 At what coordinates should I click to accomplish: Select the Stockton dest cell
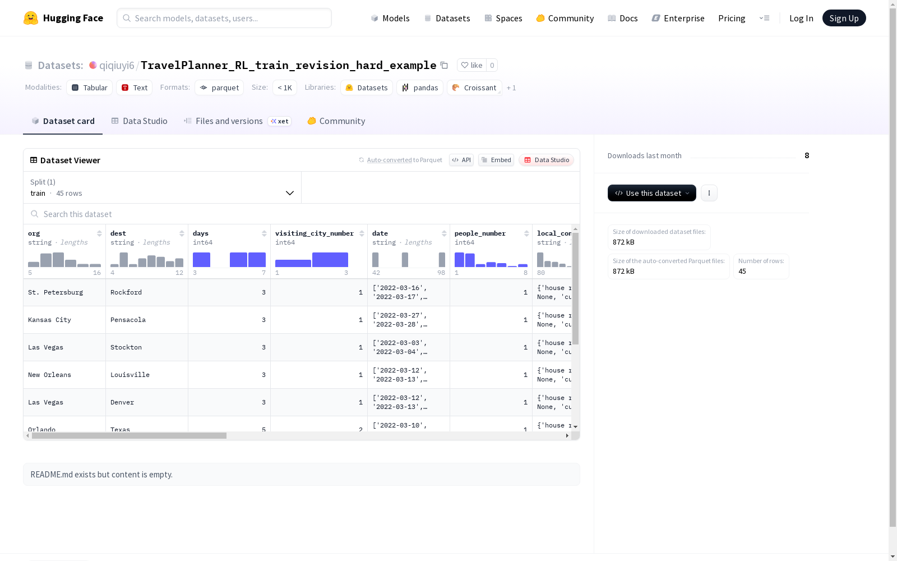[x=147, y=347]
